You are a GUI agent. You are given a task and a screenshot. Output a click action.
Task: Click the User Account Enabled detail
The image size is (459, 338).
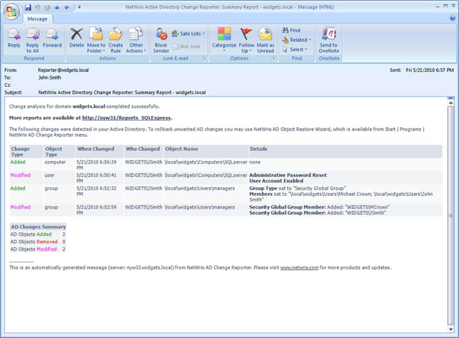point(276,181)
